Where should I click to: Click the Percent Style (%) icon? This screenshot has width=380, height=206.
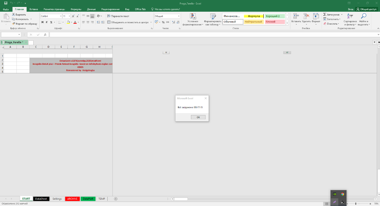(x=163, y=22)
